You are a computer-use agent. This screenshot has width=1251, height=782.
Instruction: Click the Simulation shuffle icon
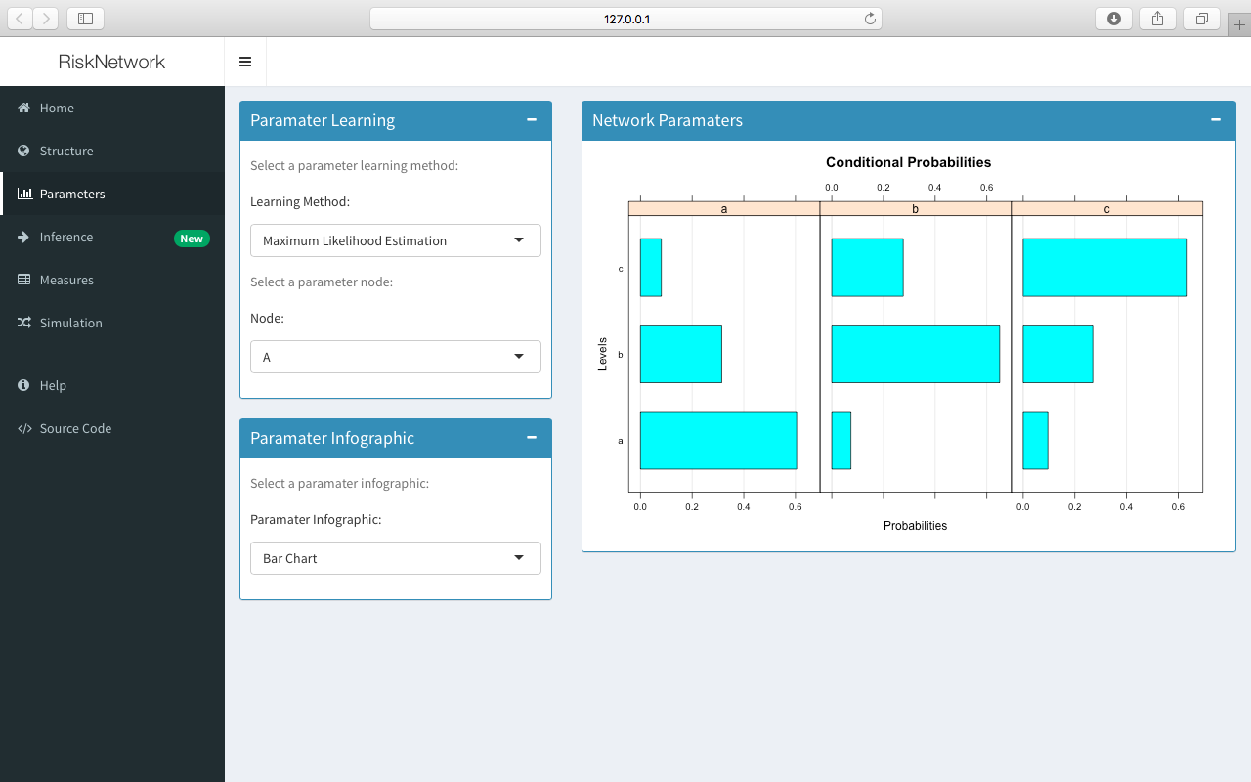[24, 323]
